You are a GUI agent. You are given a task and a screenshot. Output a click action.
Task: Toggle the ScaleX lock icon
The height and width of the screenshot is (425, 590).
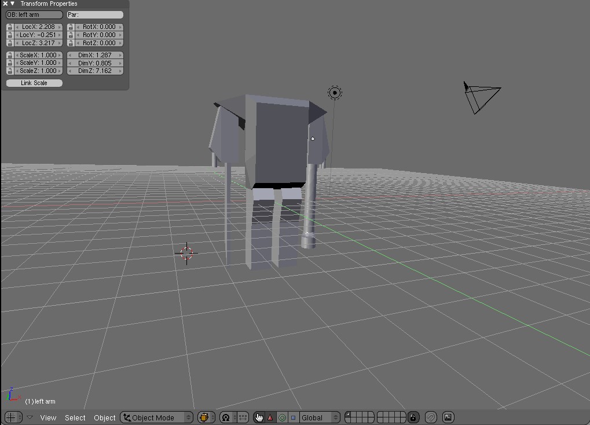tap(10, 55)
